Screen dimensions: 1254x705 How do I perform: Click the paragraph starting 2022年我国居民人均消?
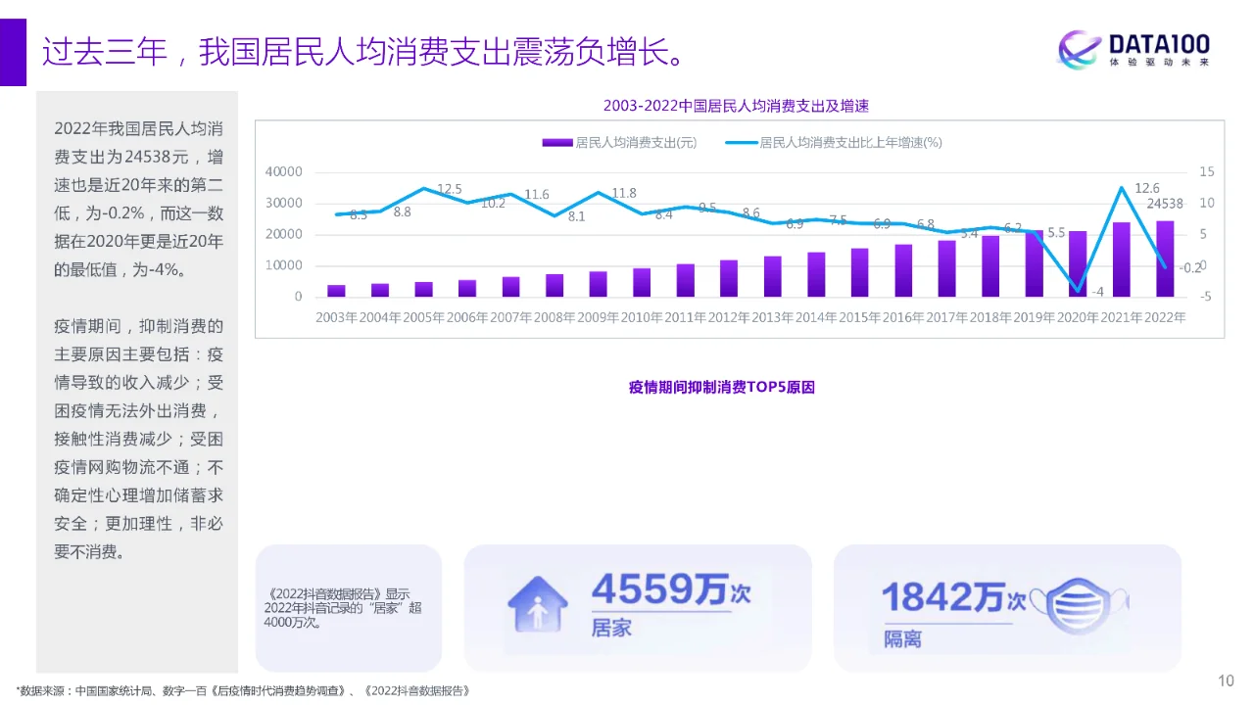(x=139, y=199)
